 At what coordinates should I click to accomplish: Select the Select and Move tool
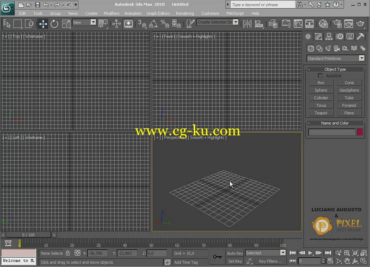[43, 24]
